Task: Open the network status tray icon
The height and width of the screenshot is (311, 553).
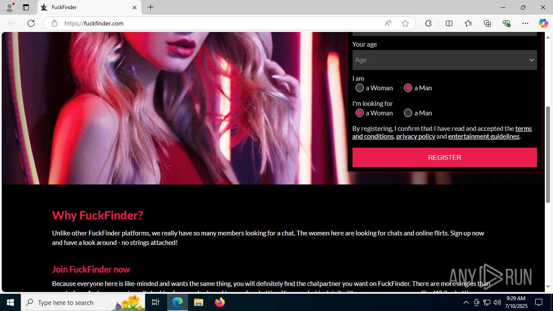Action: pyautogui.click(x=487, y=302)
